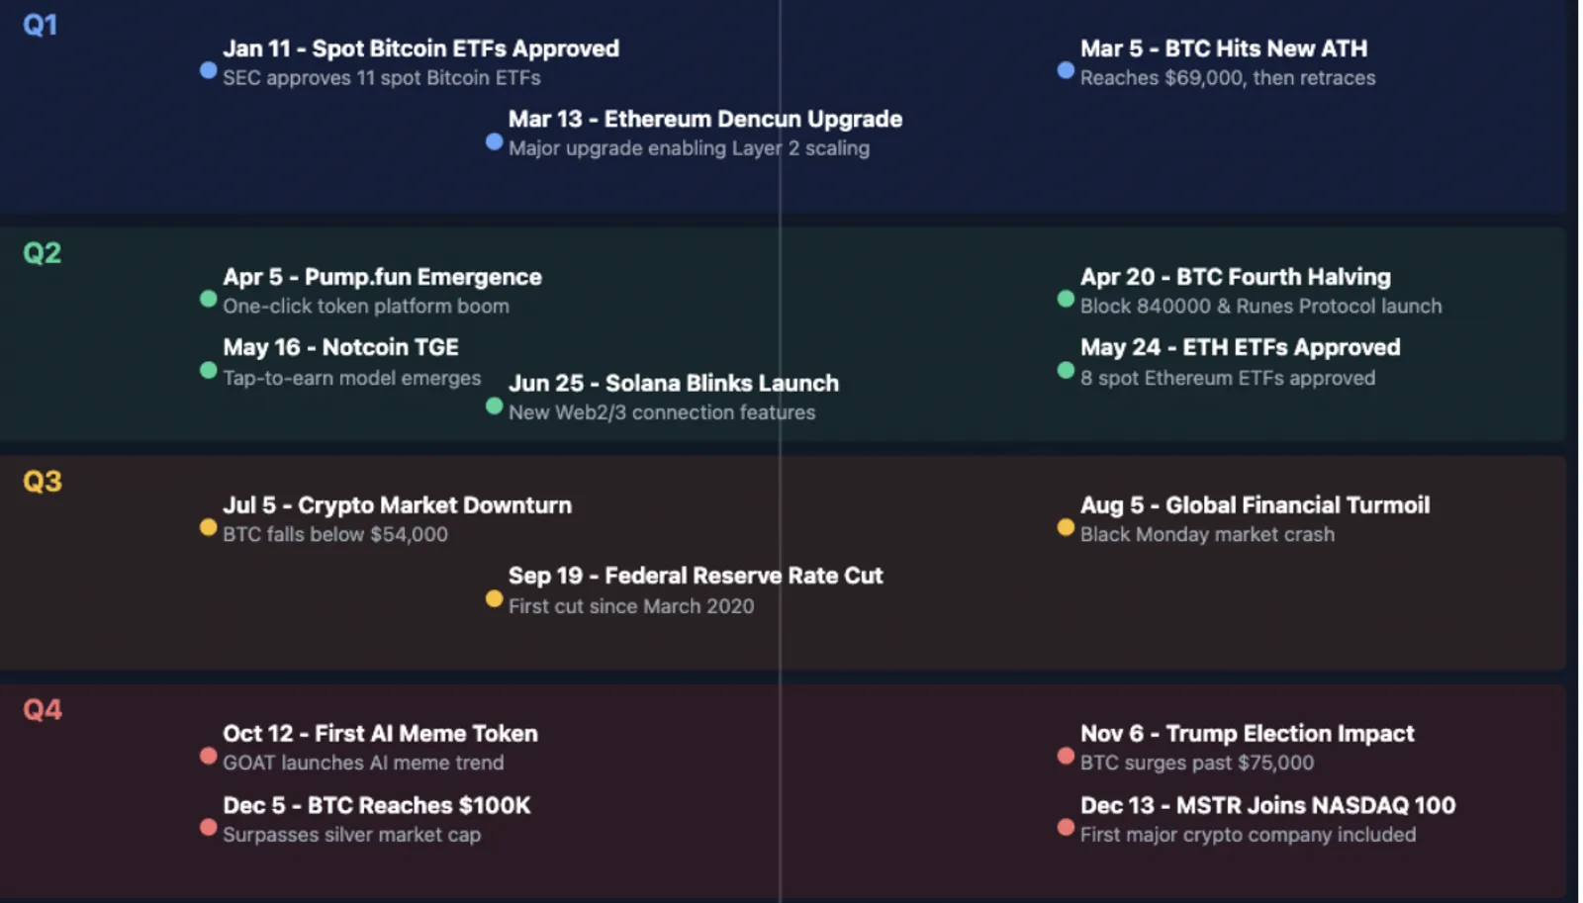
Task: Open the Oct 12 First AI Meme Token heading
Action: pos(380,734)
